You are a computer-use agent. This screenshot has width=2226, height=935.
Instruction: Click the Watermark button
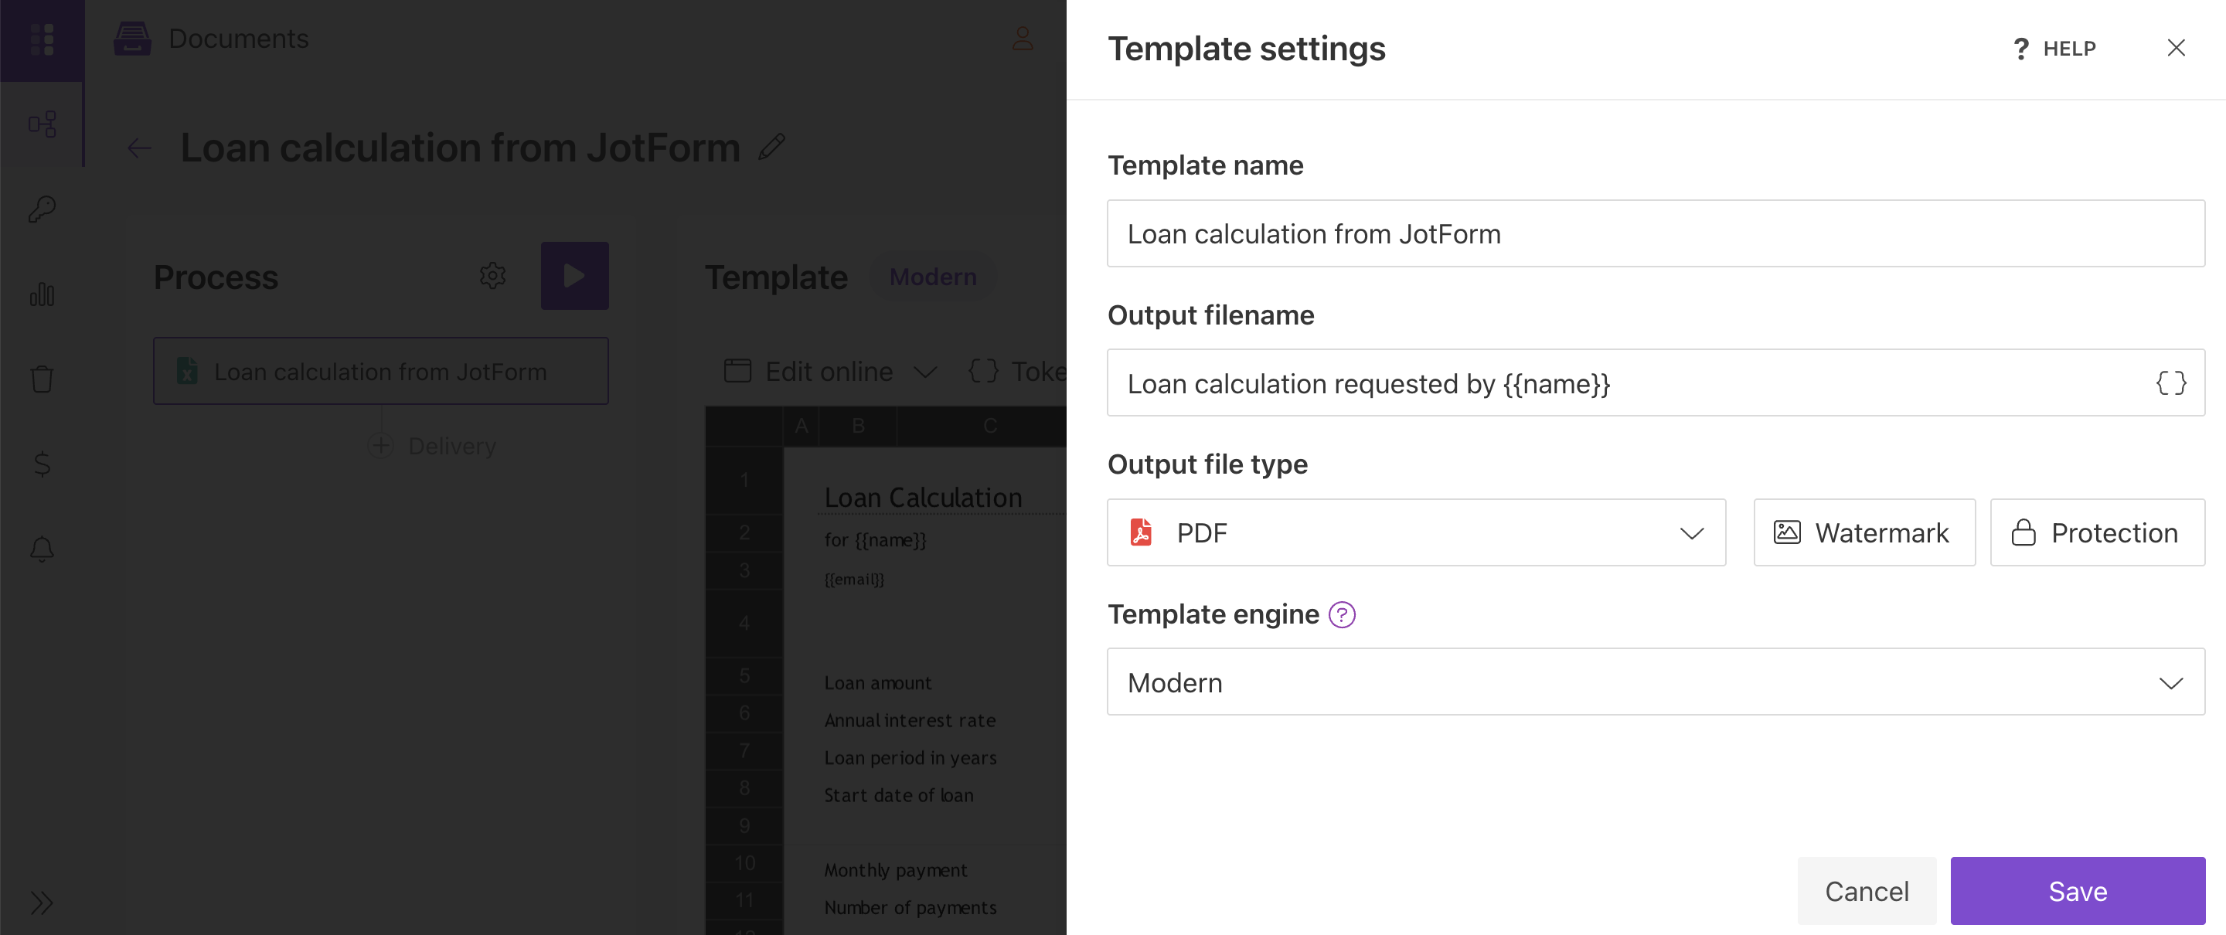tap(1864, 533)
